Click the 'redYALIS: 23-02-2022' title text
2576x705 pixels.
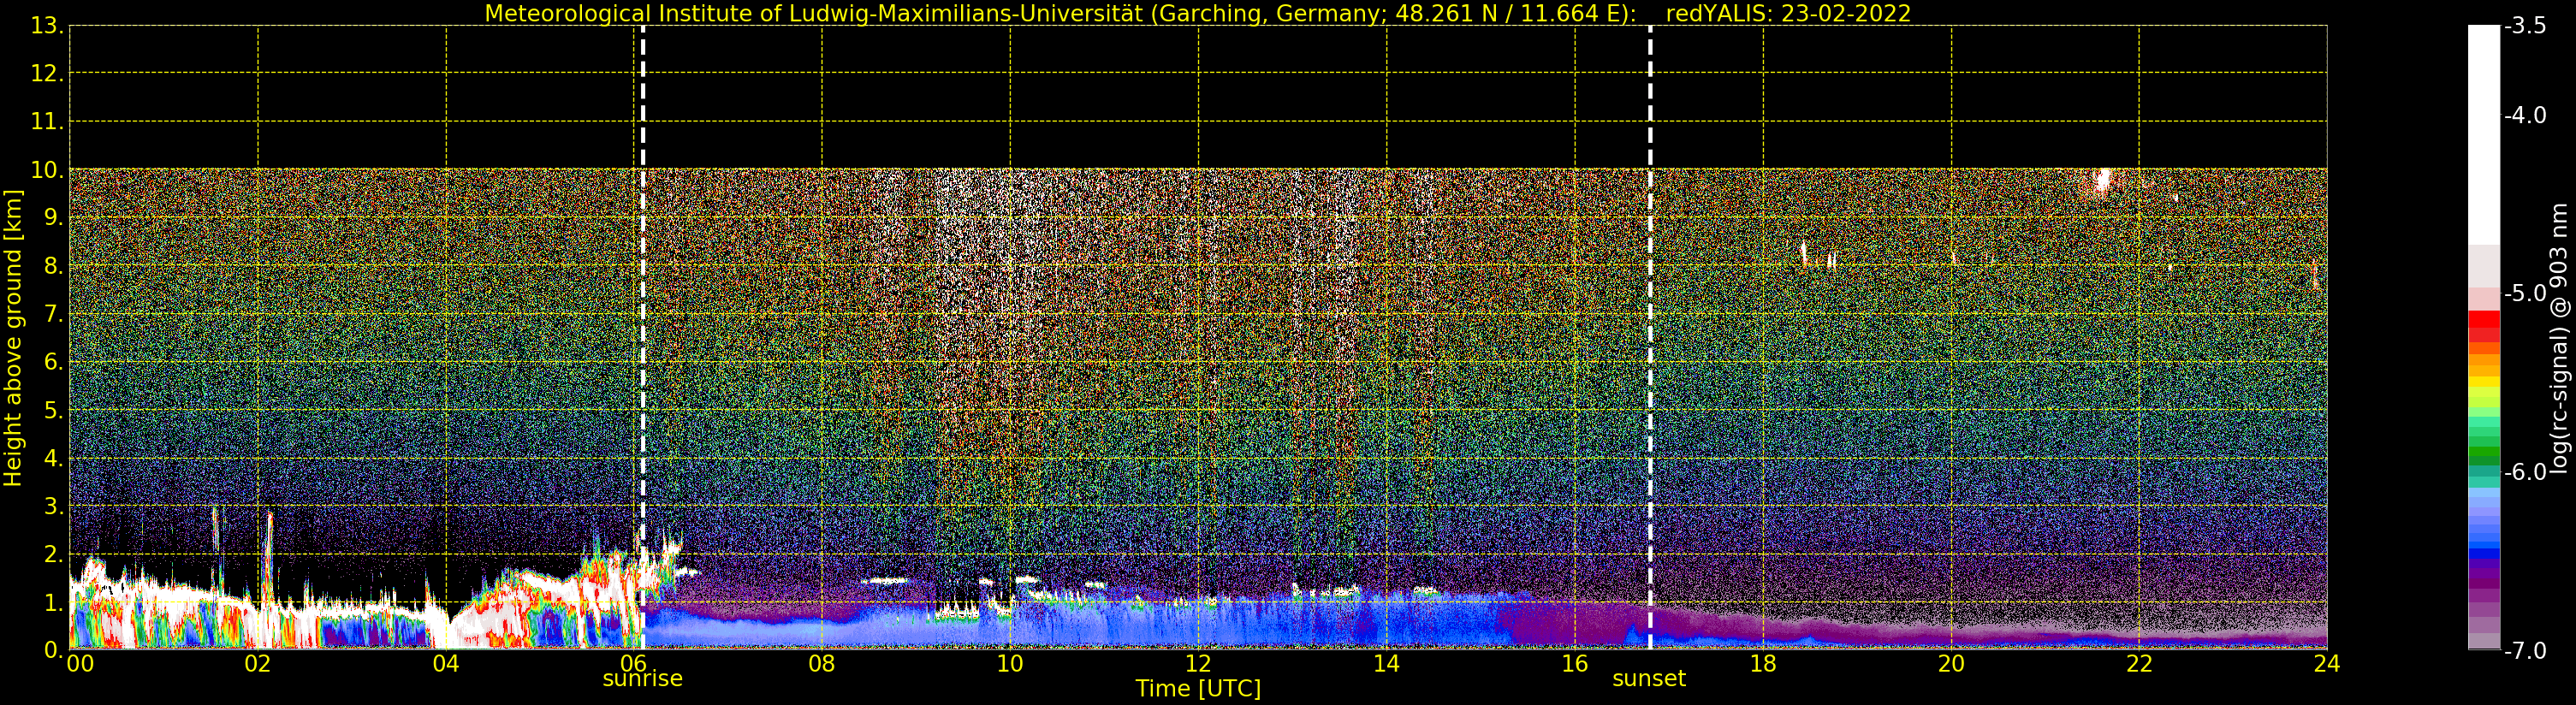tap(1788, 14)
